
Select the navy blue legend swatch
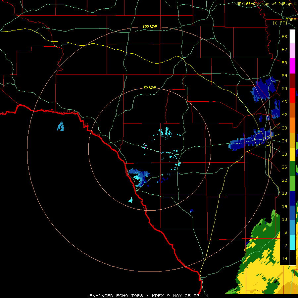(x=292, y=198)
